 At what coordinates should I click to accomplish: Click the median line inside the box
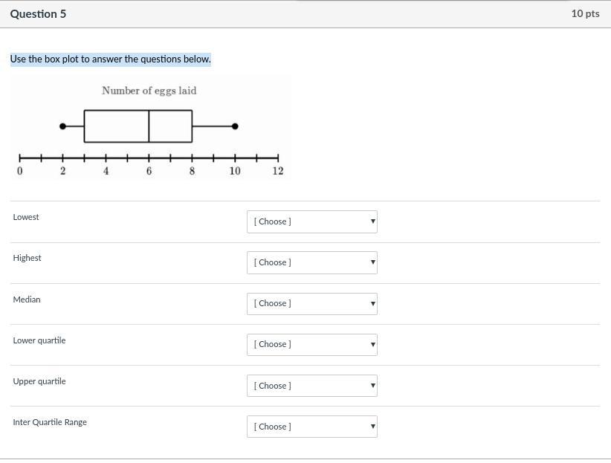pyautogui.click(x=149, y=126)
